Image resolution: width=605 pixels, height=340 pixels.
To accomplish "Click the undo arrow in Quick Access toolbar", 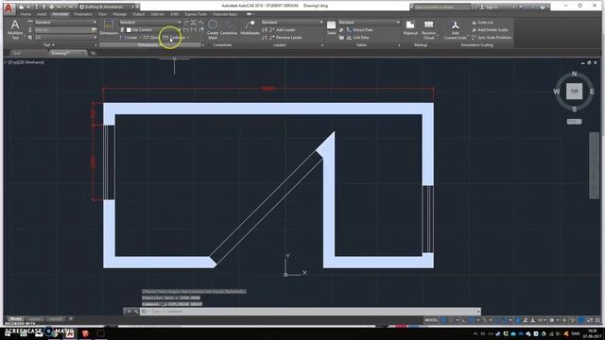I will click(59, 7).
